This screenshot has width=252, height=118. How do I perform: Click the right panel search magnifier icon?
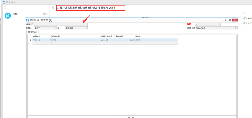tap(244, 13)
